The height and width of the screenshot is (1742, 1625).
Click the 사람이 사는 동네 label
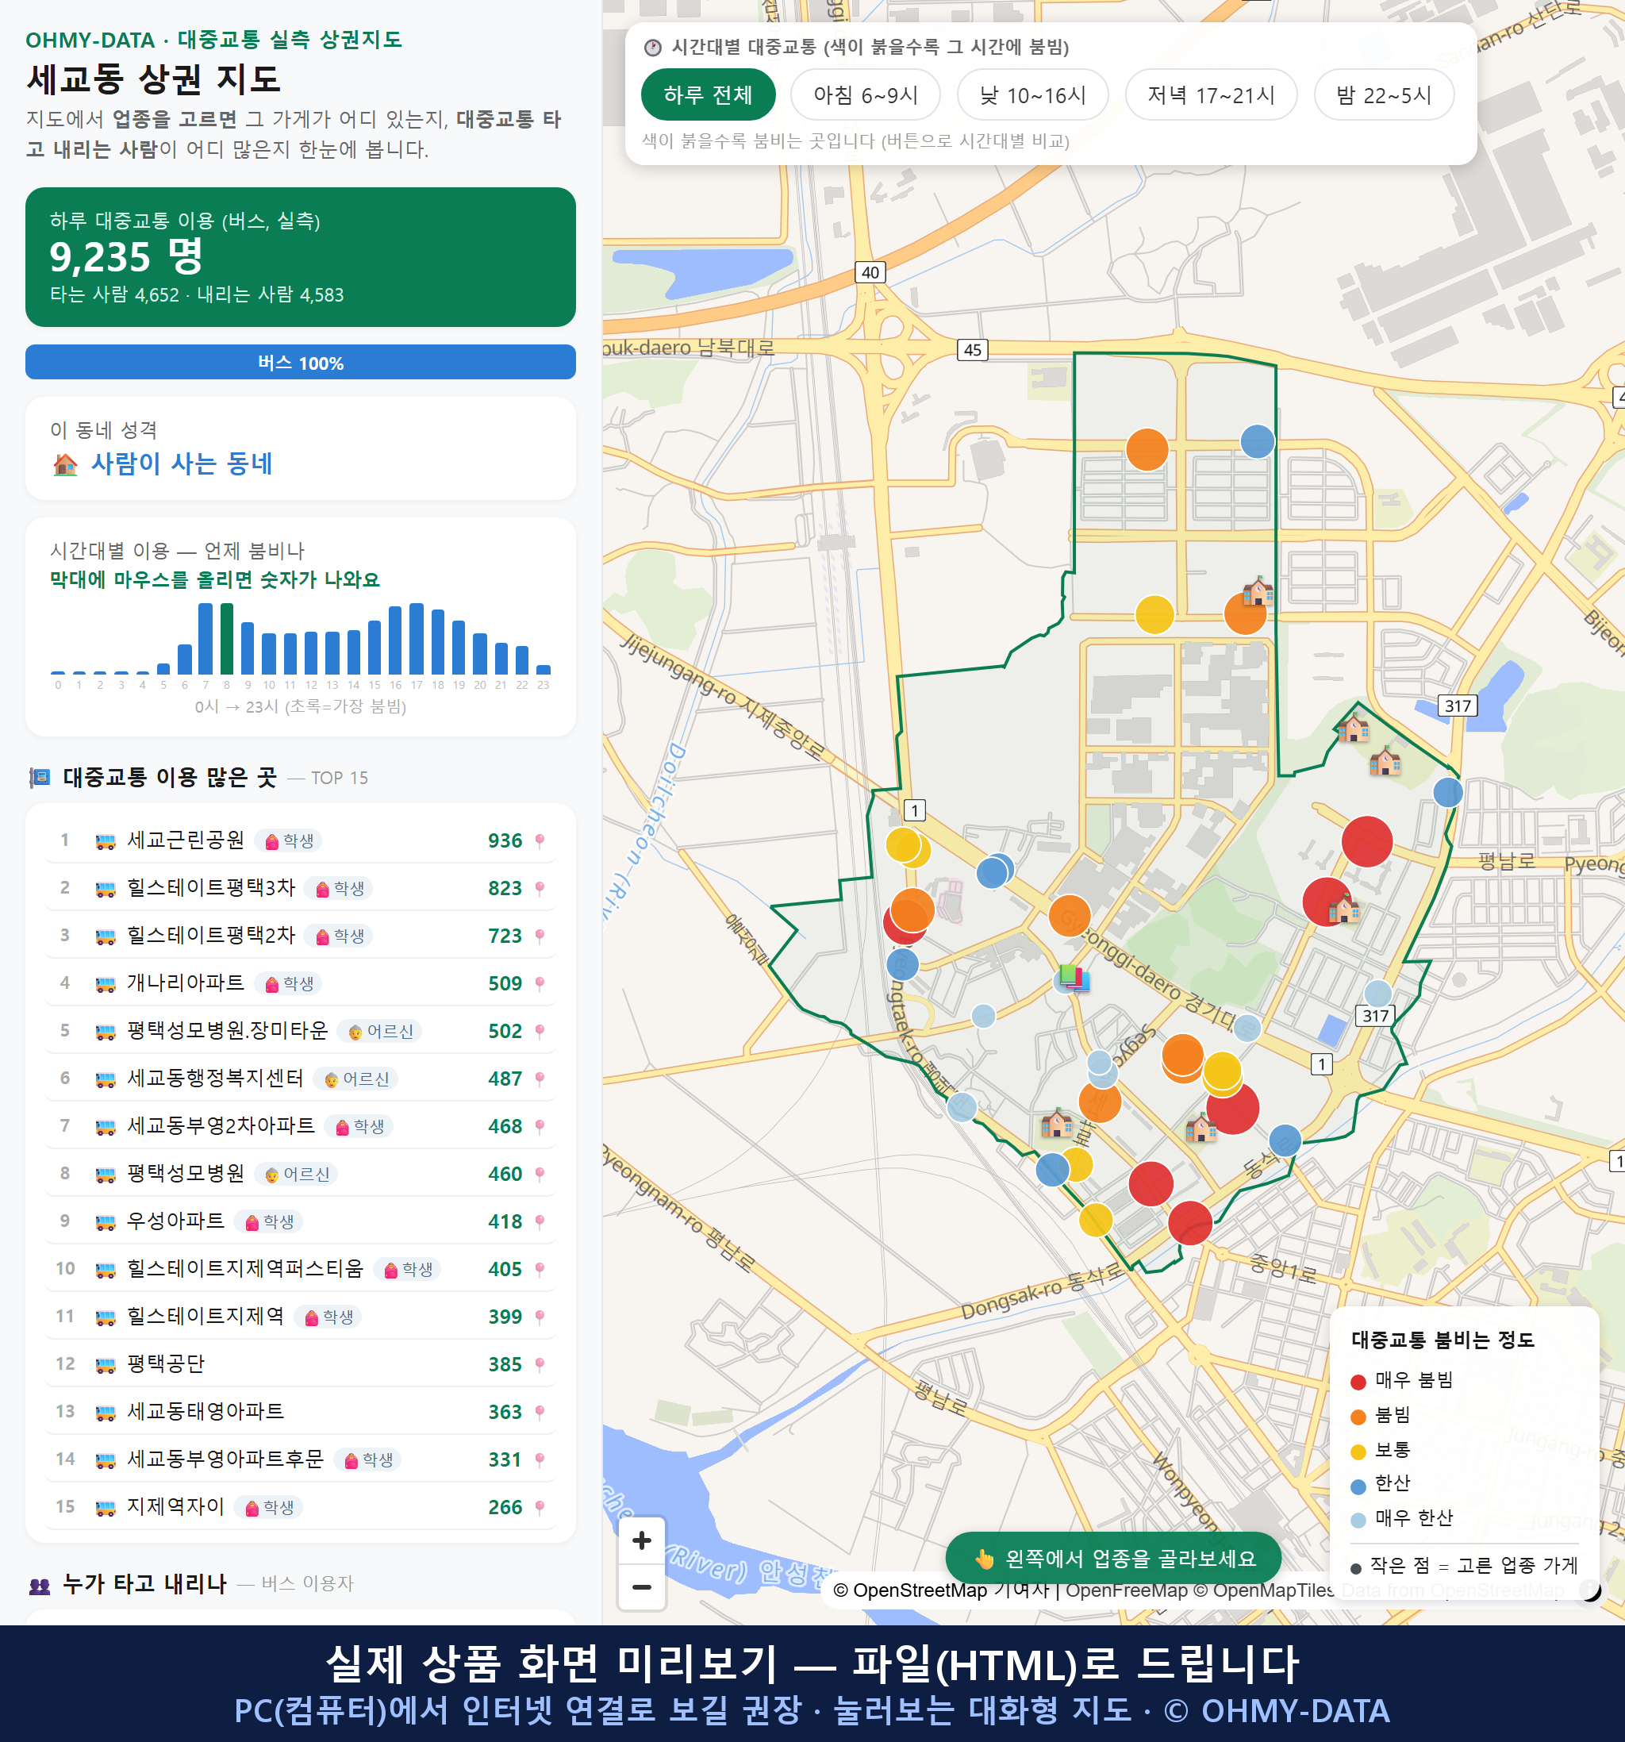click(182, 463)
